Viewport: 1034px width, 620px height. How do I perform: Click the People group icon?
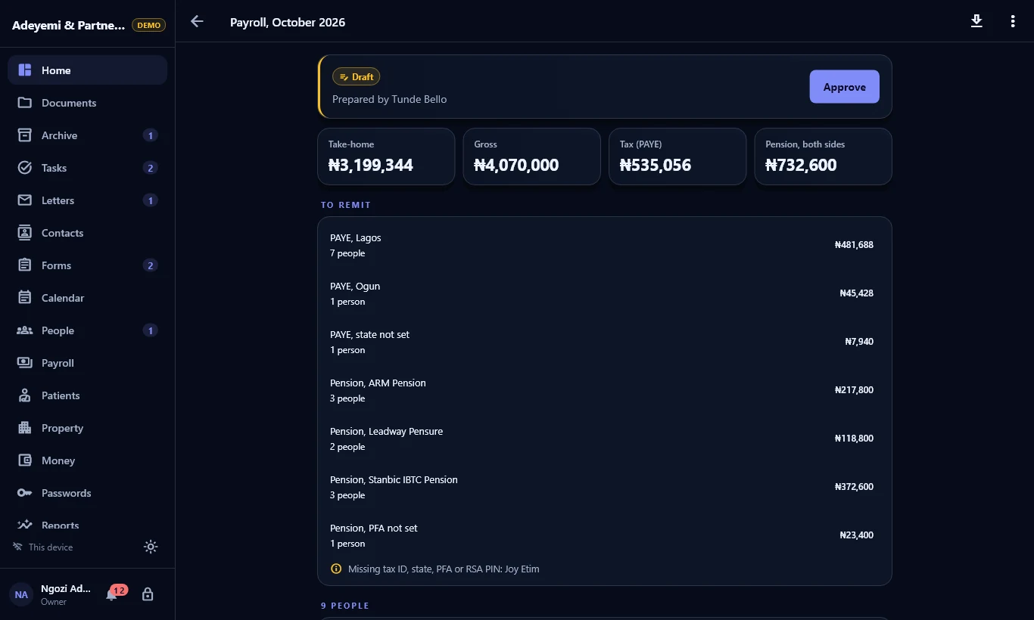25,330
